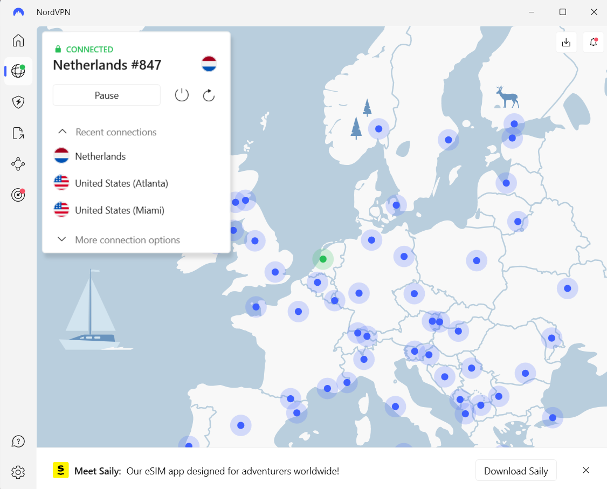Select the Luxembourg server marker on map
Viewport: 607px width, 489px height.
(x=335, y=300)
